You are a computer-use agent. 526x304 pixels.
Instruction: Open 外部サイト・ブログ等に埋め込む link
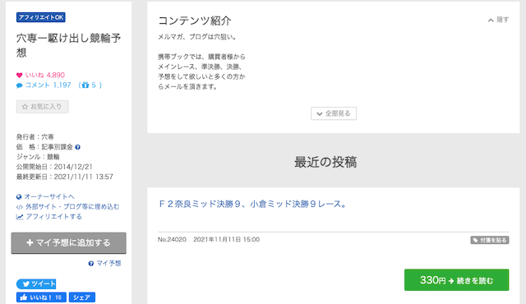tap(72, 207)
